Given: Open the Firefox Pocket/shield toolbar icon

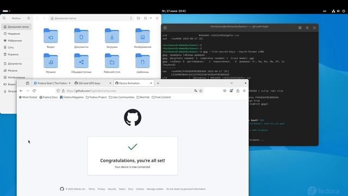Looking at the screenshot, I should (225, 91).
